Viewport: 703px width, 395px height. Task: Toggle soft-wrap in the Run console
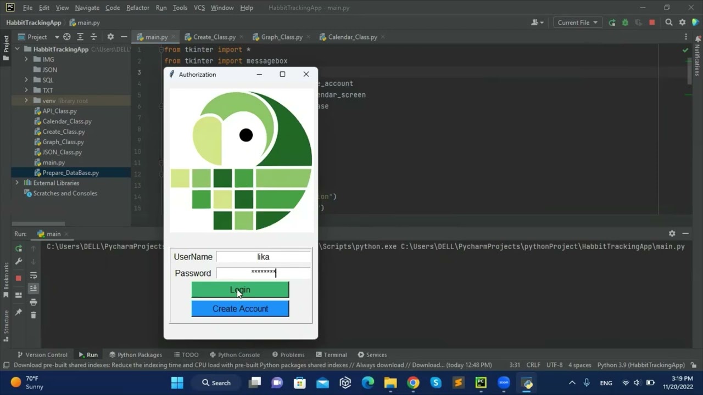(34, 275)
